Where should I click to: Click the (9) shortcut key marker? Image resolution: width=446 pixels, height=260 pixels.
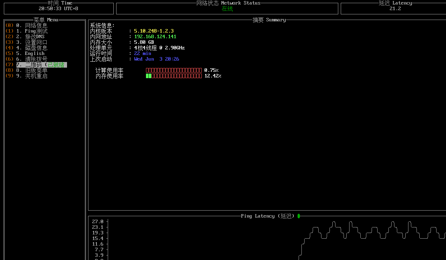(x=9, y=76)
